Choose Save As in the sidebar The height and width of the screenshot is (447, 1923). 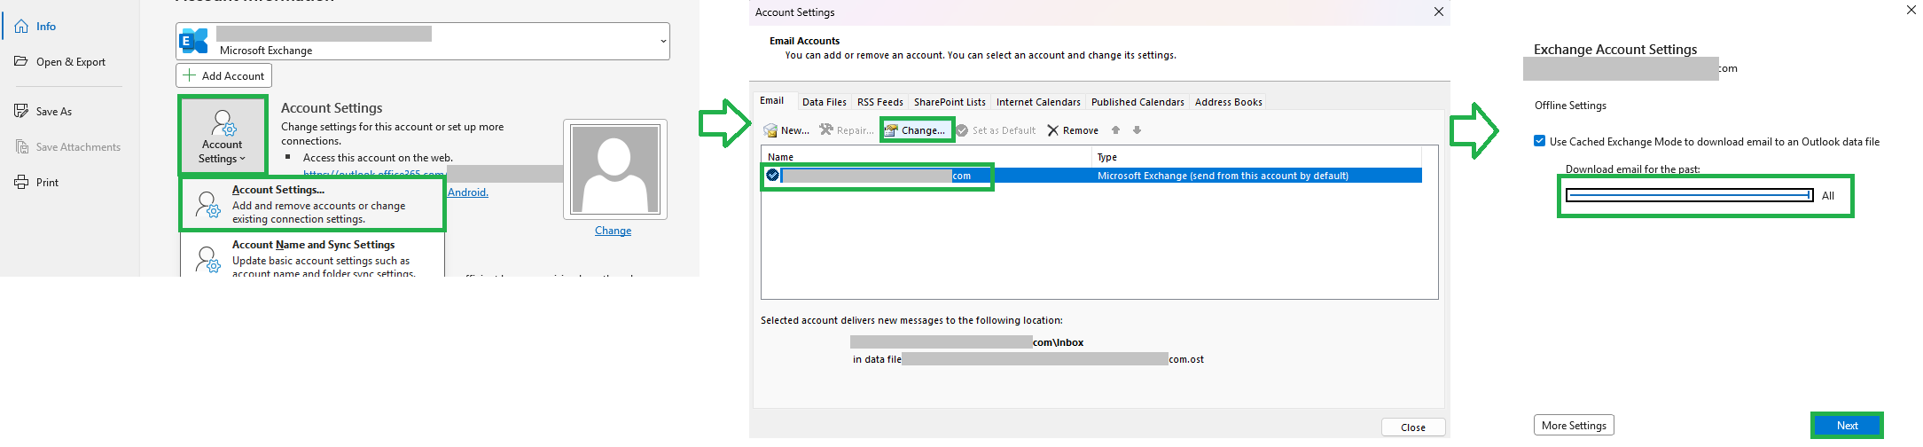pyautogui.click(x=54, y=112)
